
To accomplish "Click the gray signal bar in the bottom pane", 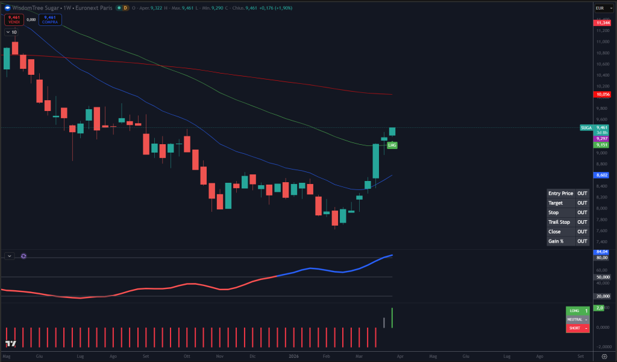I will (x=384, y=322).
